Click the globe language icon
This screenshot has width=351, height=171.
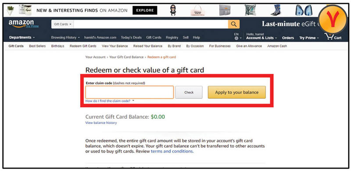[x=236, y=38]
